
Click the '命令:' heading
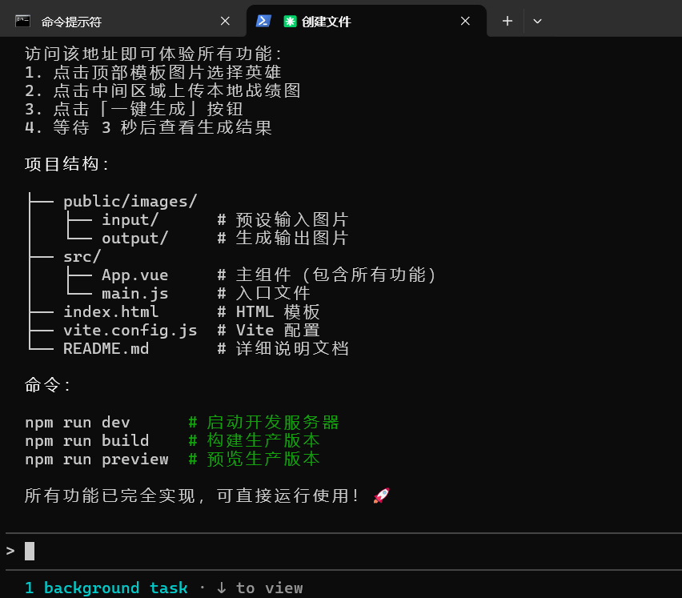click(47, 385)
